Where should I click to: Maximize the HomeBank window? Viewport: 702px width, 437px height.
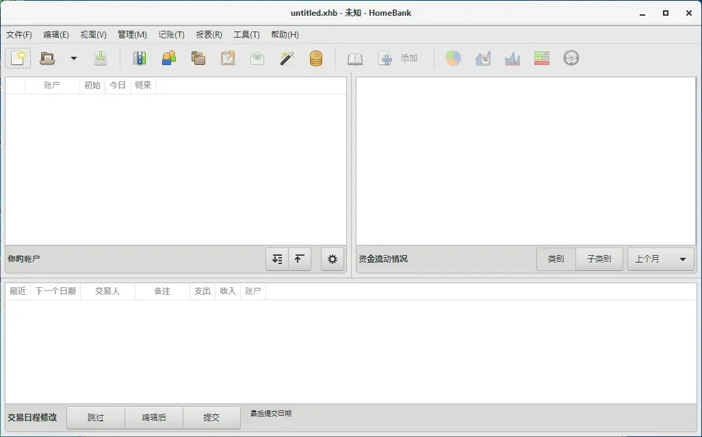pos(666,13)
